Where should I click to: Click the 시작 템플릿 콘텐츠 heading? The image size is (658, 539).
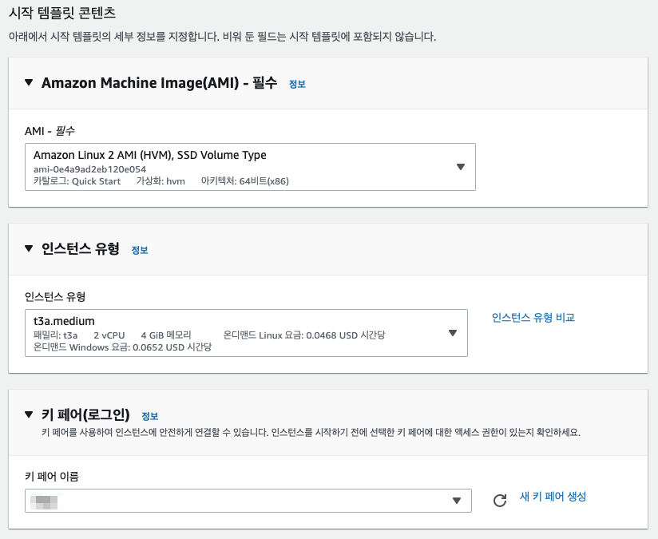pos(62,13)
